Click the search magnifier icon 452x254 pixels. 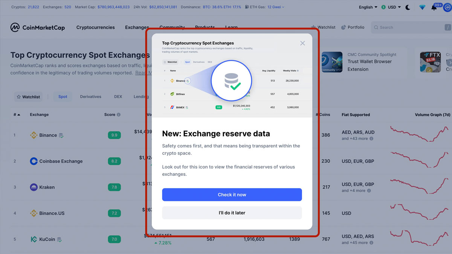(x=376, y=27)
